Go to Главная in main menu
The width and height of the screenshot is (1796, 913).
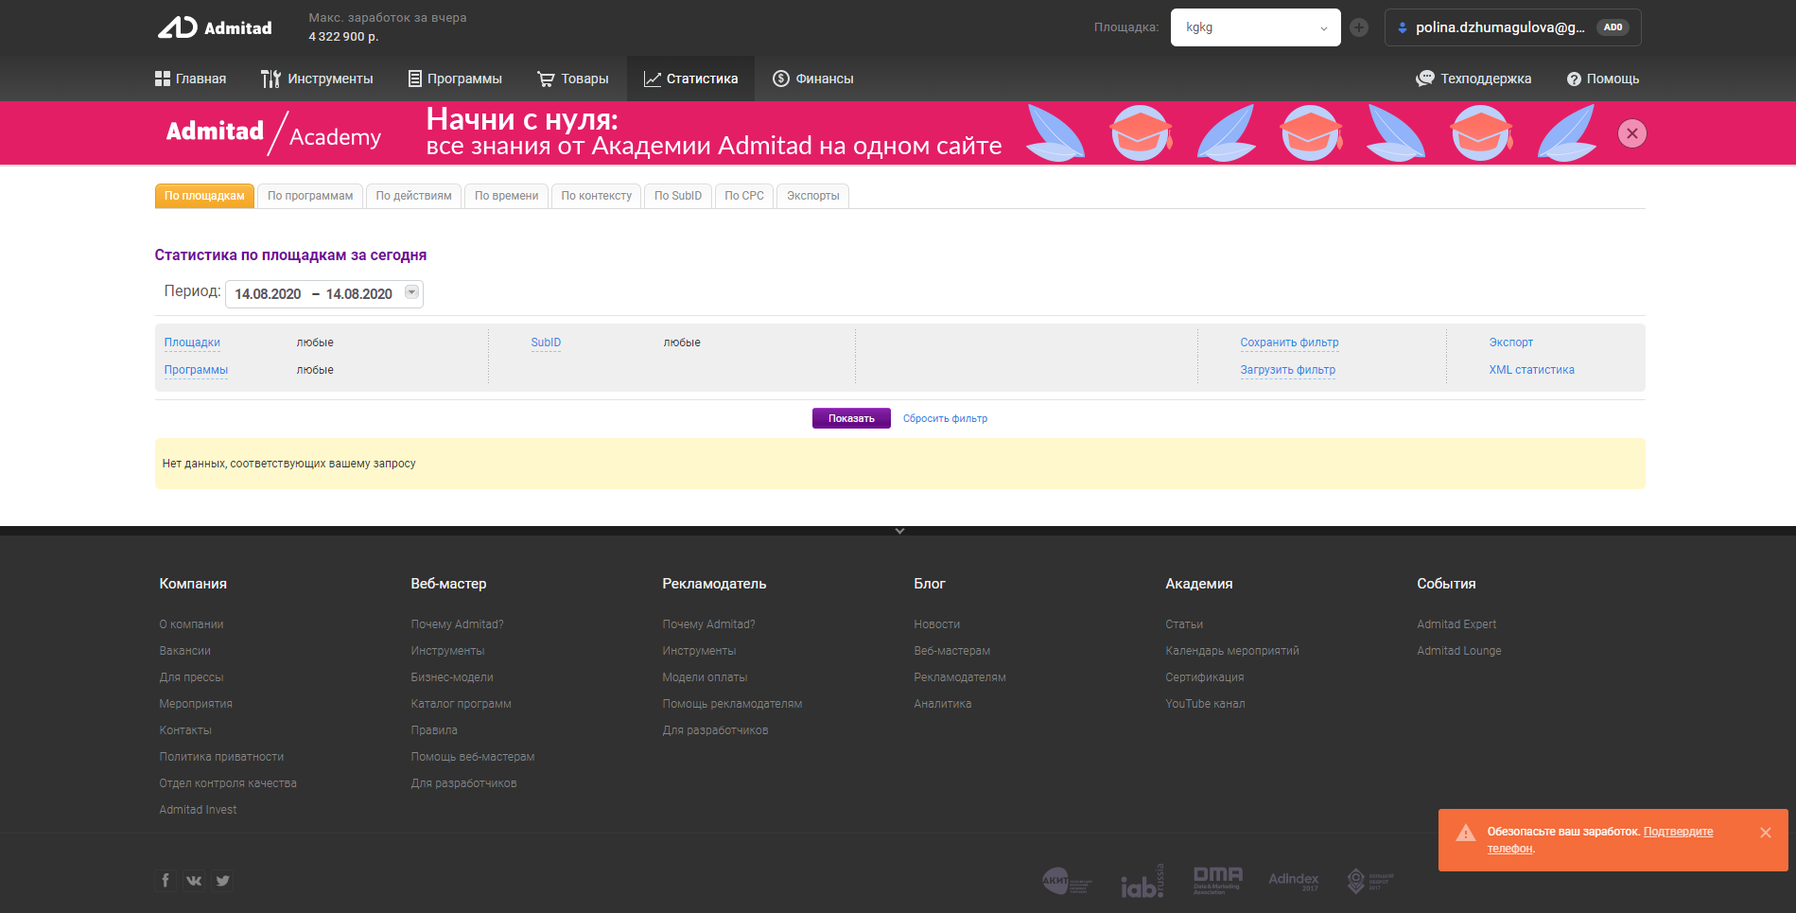pos(190,79)
